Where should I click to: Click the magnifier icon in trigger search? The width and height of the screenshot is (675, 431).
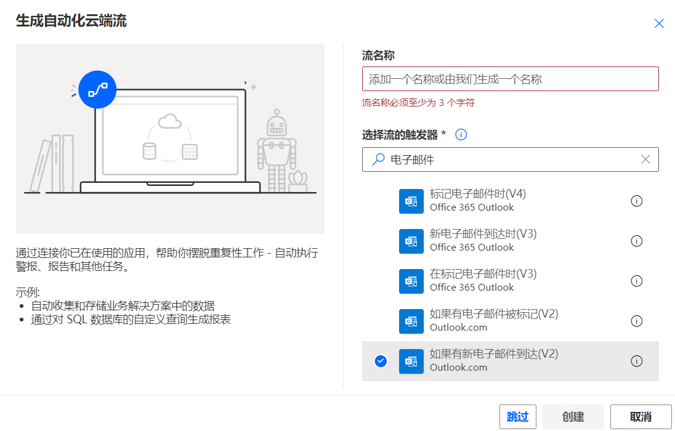tap(378, 159)
